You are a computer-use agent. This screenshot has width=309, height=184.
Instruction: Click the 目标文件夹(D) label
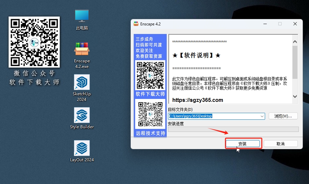point(180,109)
